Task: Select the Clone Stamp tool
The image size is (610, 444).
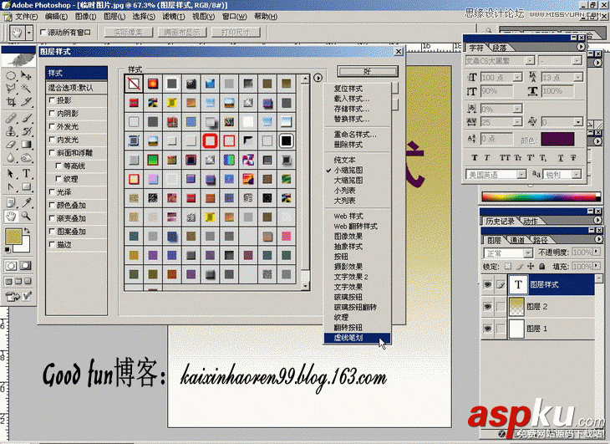Action: click(11, 131)
